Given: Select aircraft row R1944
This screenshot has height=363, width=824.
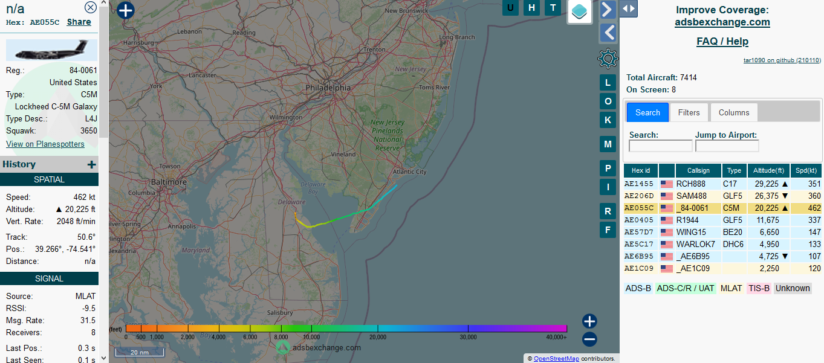Looking at the screenshot, I should [x=723, y=220].
